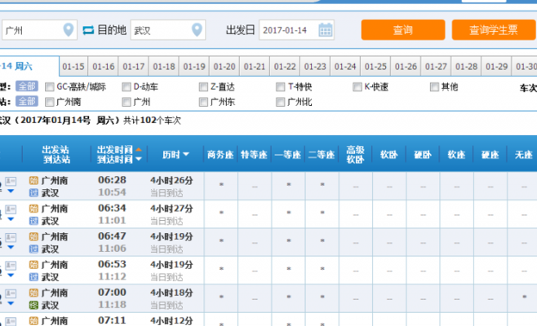This screenshot has height=326, width=537.
Task: Check the K-快速 train type filter
Action: tap(357, 87)
